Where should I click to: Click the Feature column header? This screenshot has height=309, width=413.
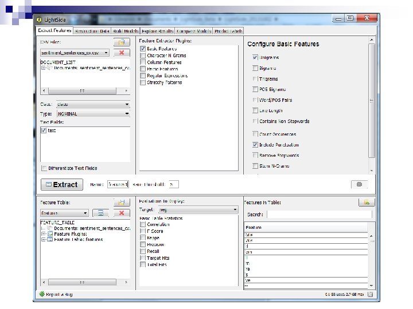[x=306, y=227]
